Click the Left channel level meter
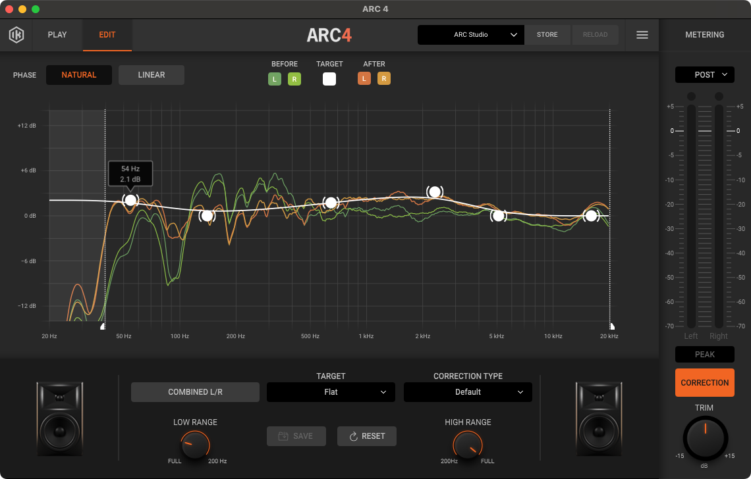This screenshot has height=479, width=751. click(x=691, y=216)
